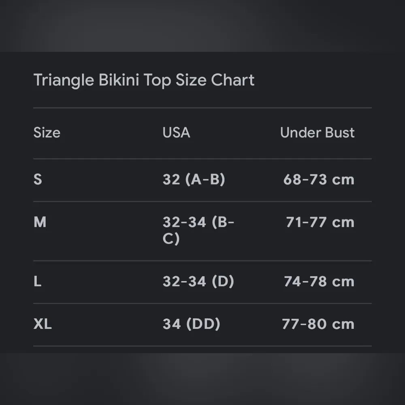
Task: Click the Under Bust column header
Action: click(x=317, y=133)
